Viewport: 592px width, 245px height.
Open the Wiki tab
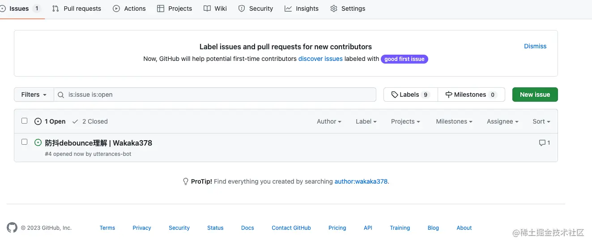tap(215, 9)
